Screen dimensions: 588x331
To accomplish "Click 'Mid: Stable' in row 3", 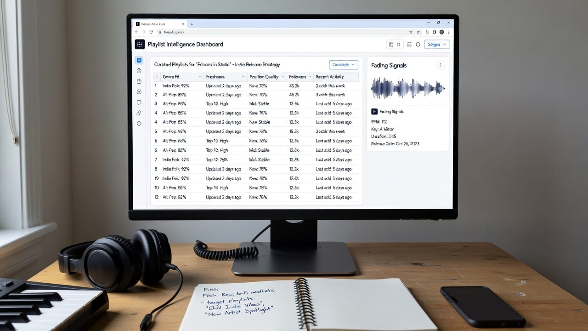I will pyautogui.click(x=259, y=104).
